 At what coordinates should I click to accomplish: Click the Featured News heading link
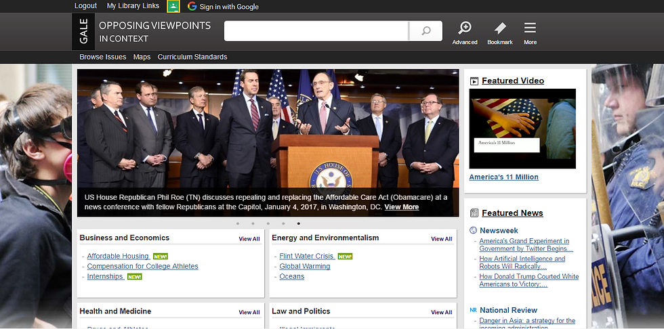512,213
